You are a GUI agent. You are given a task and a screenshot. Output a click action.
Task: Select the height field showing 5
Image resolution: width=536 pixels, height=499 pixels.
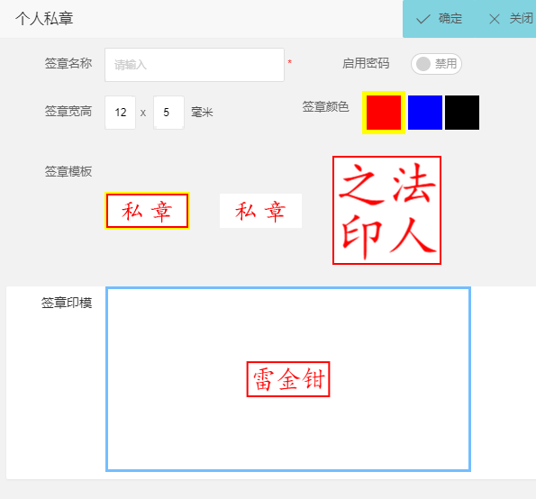coord(168,113)
